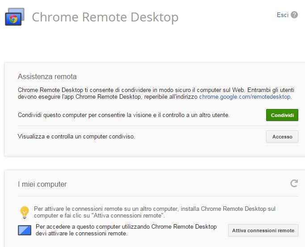Refresh the I miei computer list
The image size is (305, 247).
point(294,184)
